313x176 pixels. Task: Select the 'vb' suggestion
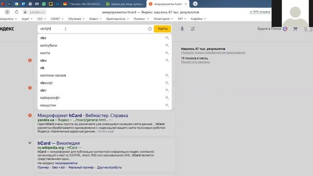tap(105, 68)
